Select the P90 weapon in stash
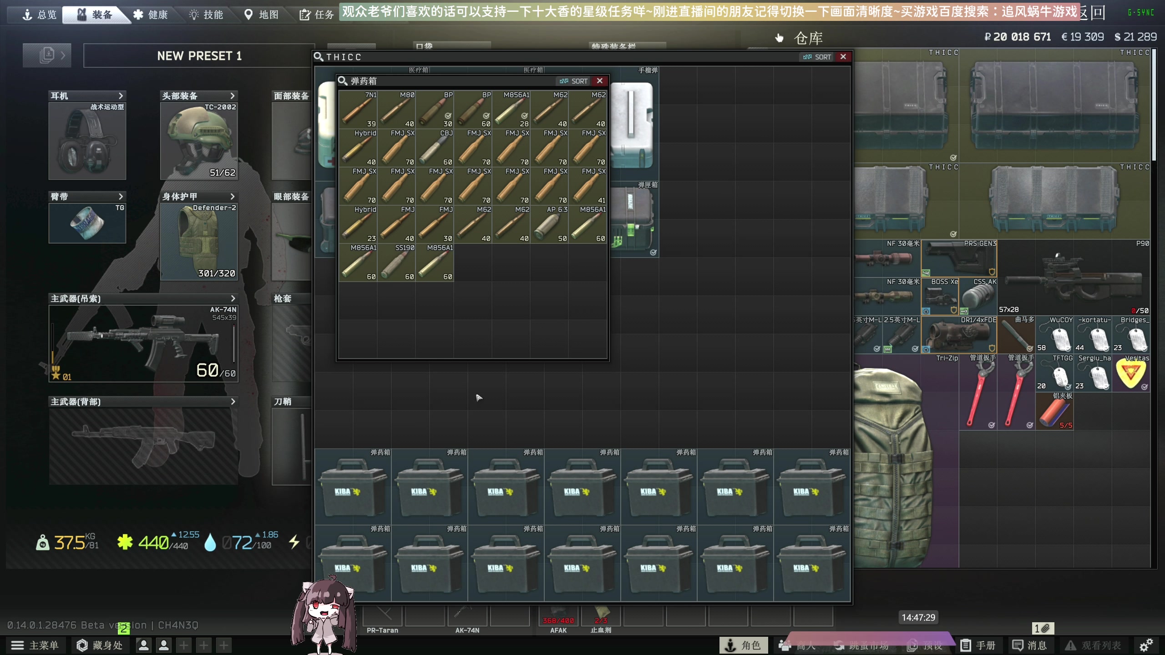1165x655 pixels. 1074,277
